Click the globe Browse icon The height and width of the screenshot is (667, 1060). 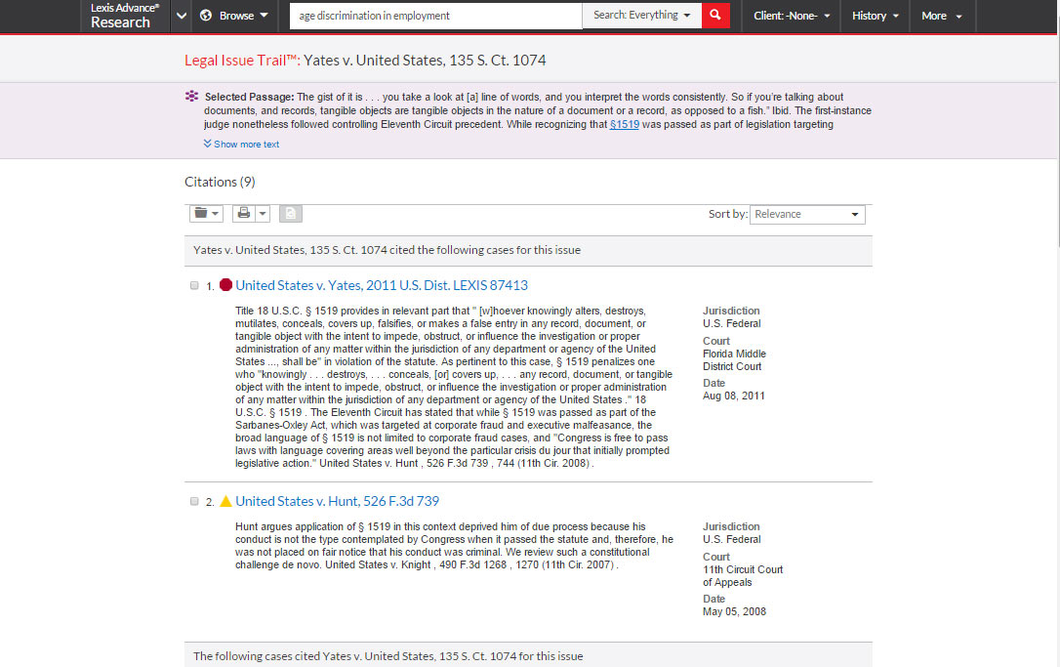(x=206, y=16)
